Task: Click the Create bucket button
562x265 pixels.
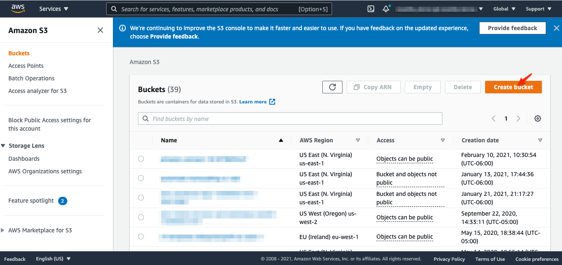Action: (513, 87)
